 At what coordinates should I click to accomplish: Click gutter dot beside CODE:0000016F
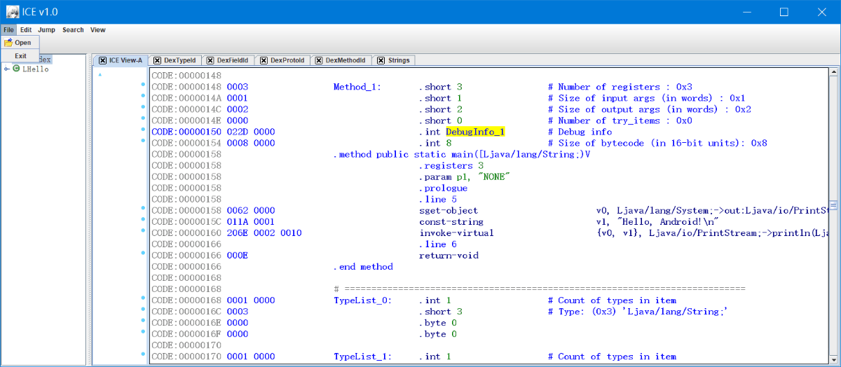143,332
